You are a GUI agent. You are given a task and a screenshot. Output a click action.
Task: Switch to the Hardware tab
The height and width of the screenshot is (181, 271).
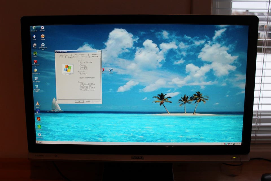(x=84, y=57)
